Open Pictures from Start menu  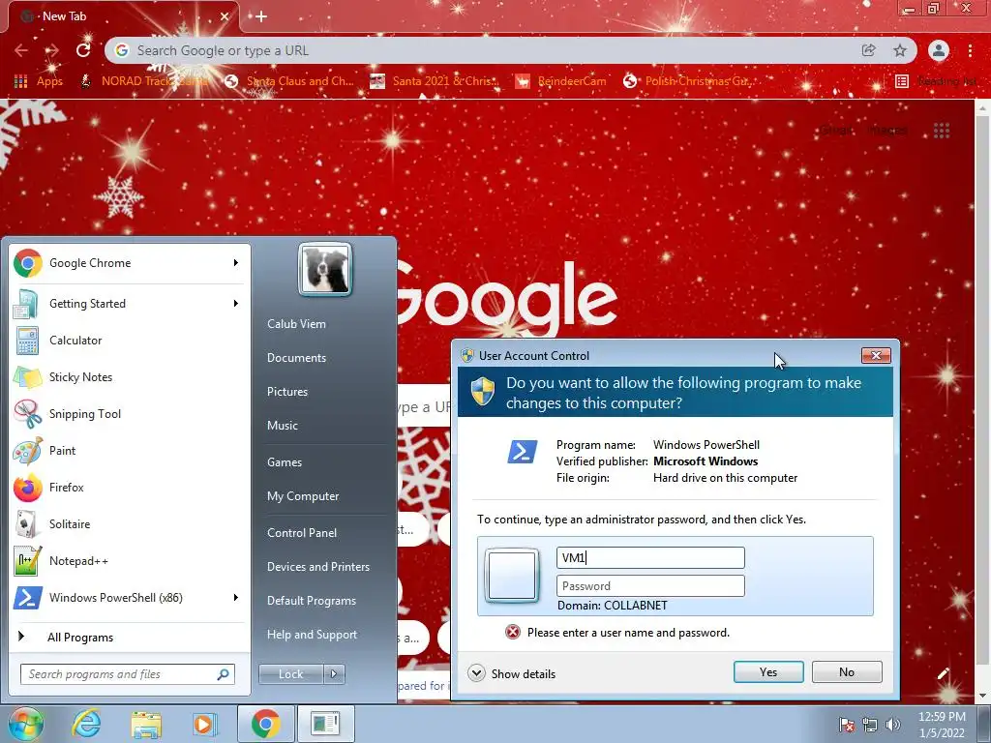(286, 392)
